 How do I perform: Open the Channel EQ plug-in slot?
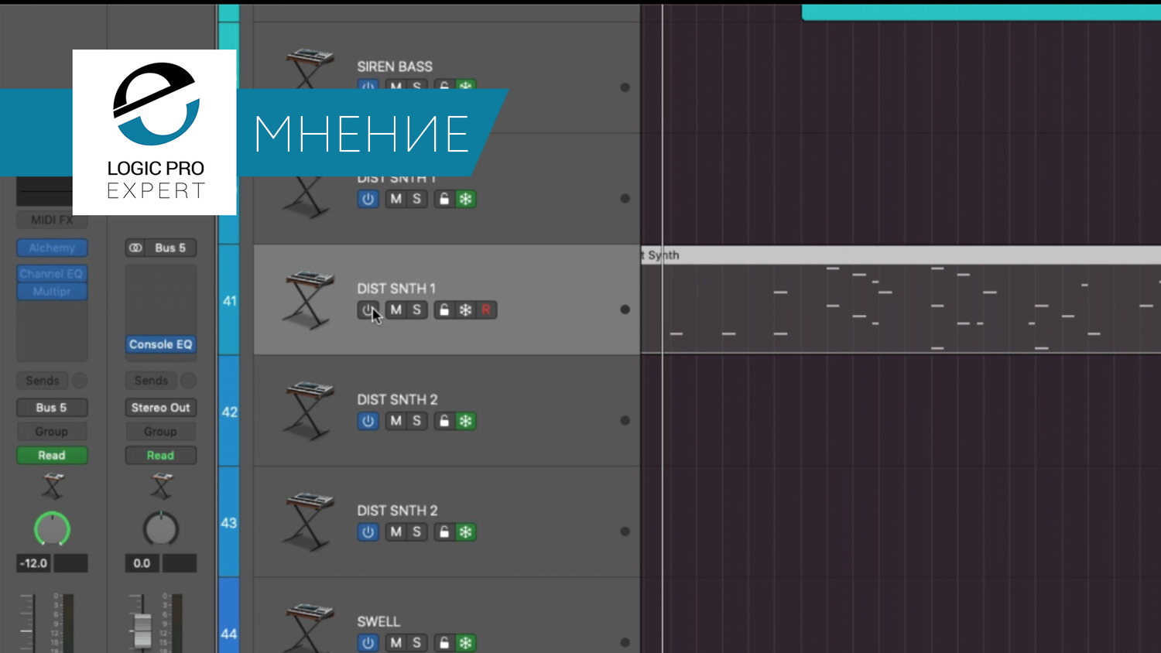pyautogui.click(x=52, y=274)
